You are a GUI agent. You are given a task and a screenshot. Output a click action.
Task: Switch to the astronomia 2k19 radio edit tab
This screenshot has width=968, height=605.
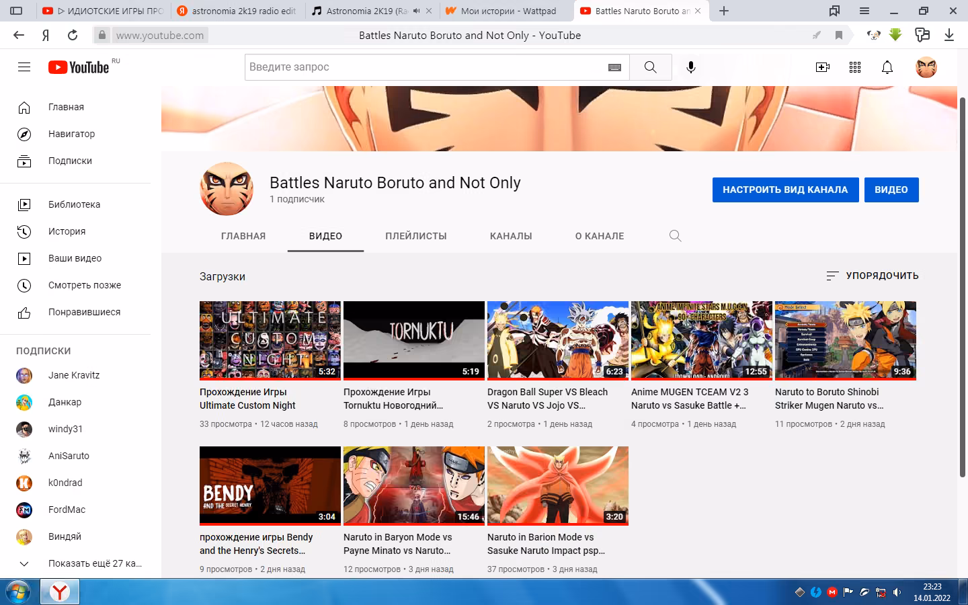(x=239, y=11)
